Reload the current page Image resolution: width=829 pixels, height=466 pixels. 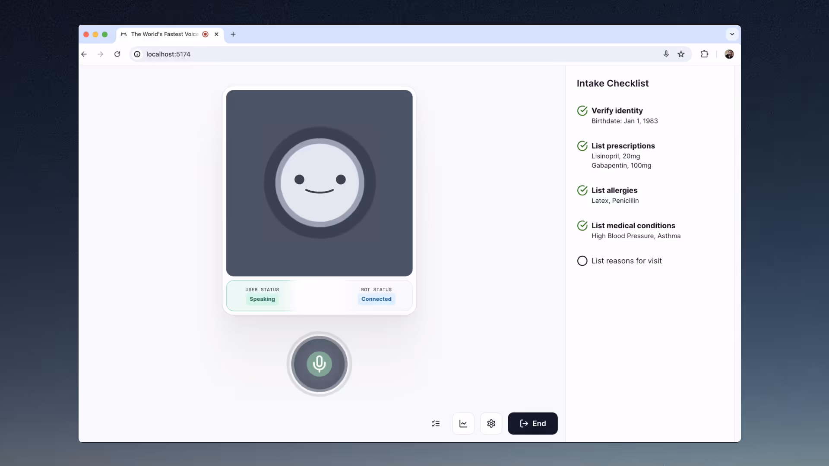pos(117,54)
